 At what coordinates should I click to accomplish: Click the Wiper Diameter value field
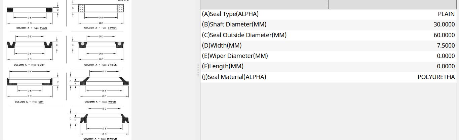point(446,56)
